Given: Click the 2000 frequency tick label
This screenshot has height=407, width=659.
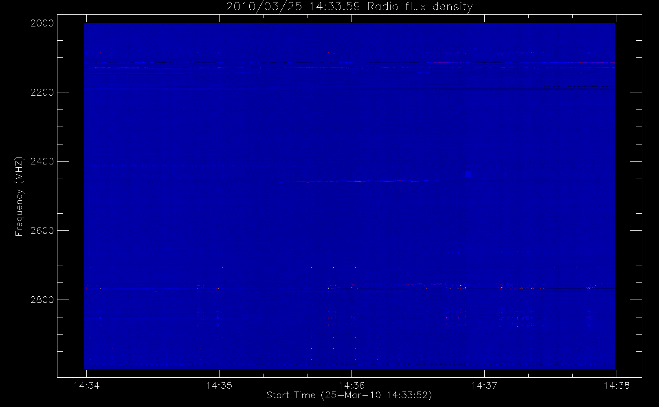Looking at the screenshot, I should [42, 23].
